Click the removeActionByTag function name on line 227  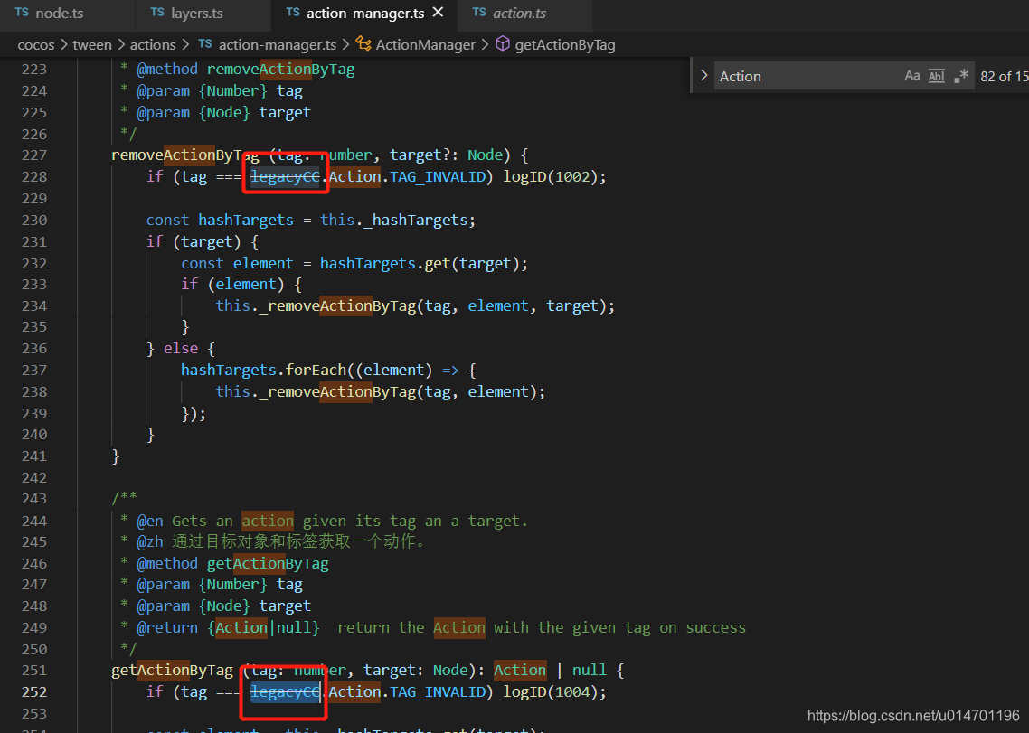click(x=185, y=155)
